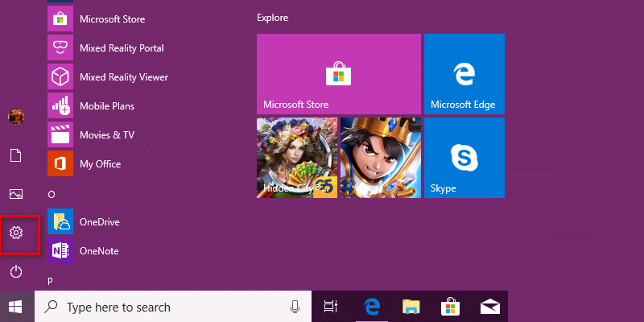Open Microsoft Store from the taskbar

pyautogui.click(x=450, y=307)
